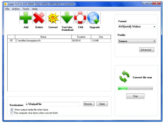
Task: Click the Open destination button
Action: tap(102, 104)
